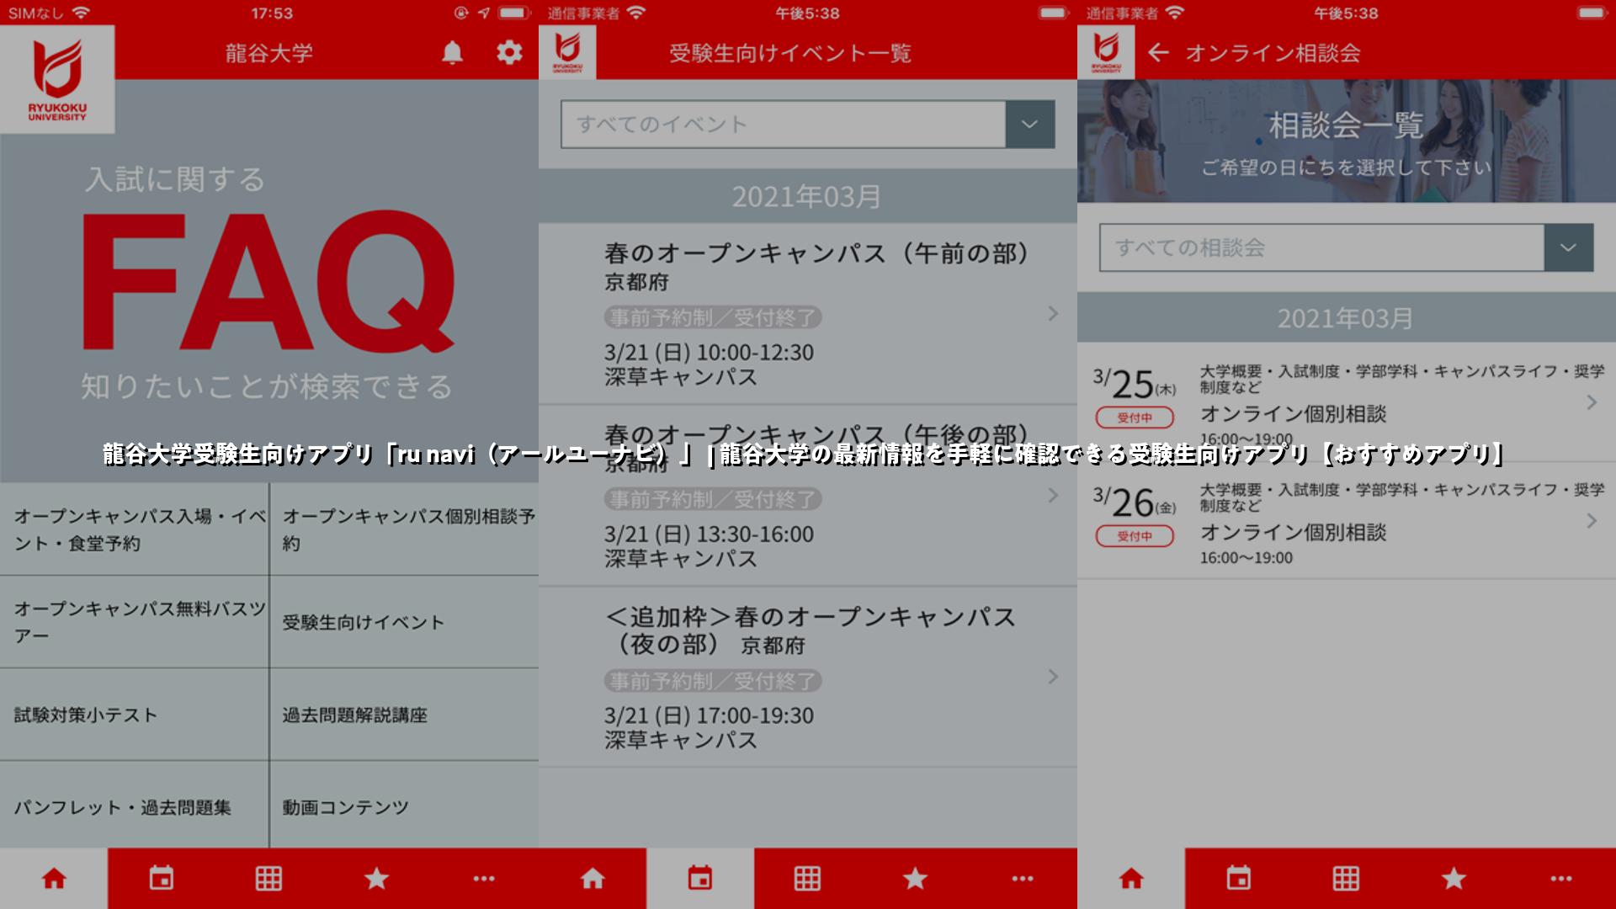Tap grid menu icon in left screen's bottom bar

[268, 879]
